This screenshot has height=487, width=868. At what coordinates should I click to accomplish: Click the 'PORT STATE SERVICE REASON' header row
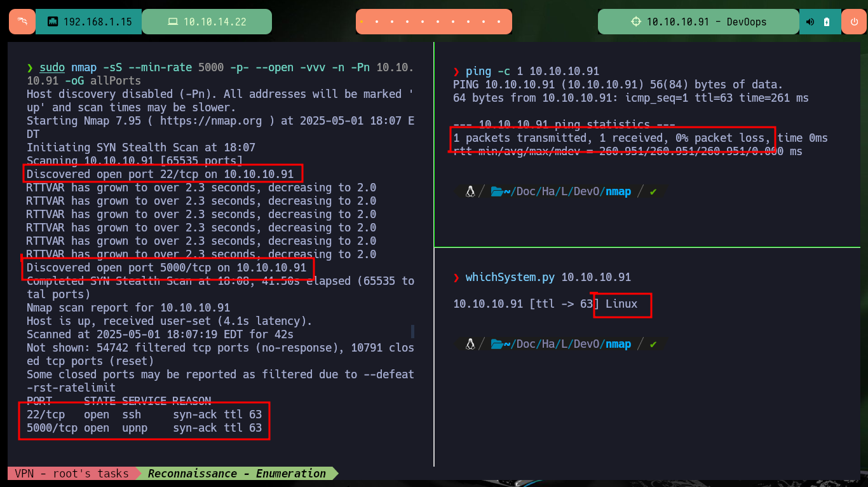pos(119,401)
